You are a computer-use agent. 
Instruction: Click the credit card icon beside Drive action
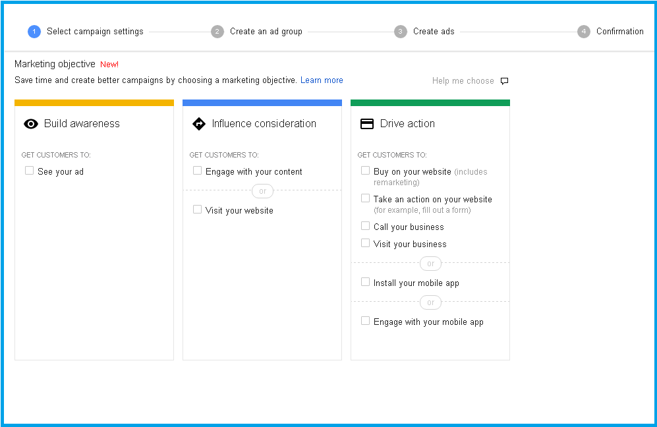pyautogui.click(x=367, y=124)
